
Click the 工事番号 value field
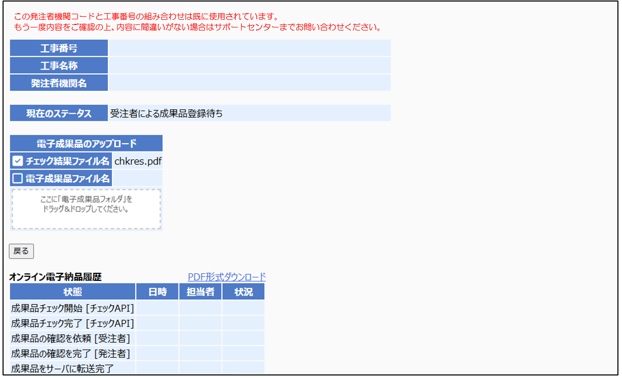pyautogui.click(x=249, y=48)
